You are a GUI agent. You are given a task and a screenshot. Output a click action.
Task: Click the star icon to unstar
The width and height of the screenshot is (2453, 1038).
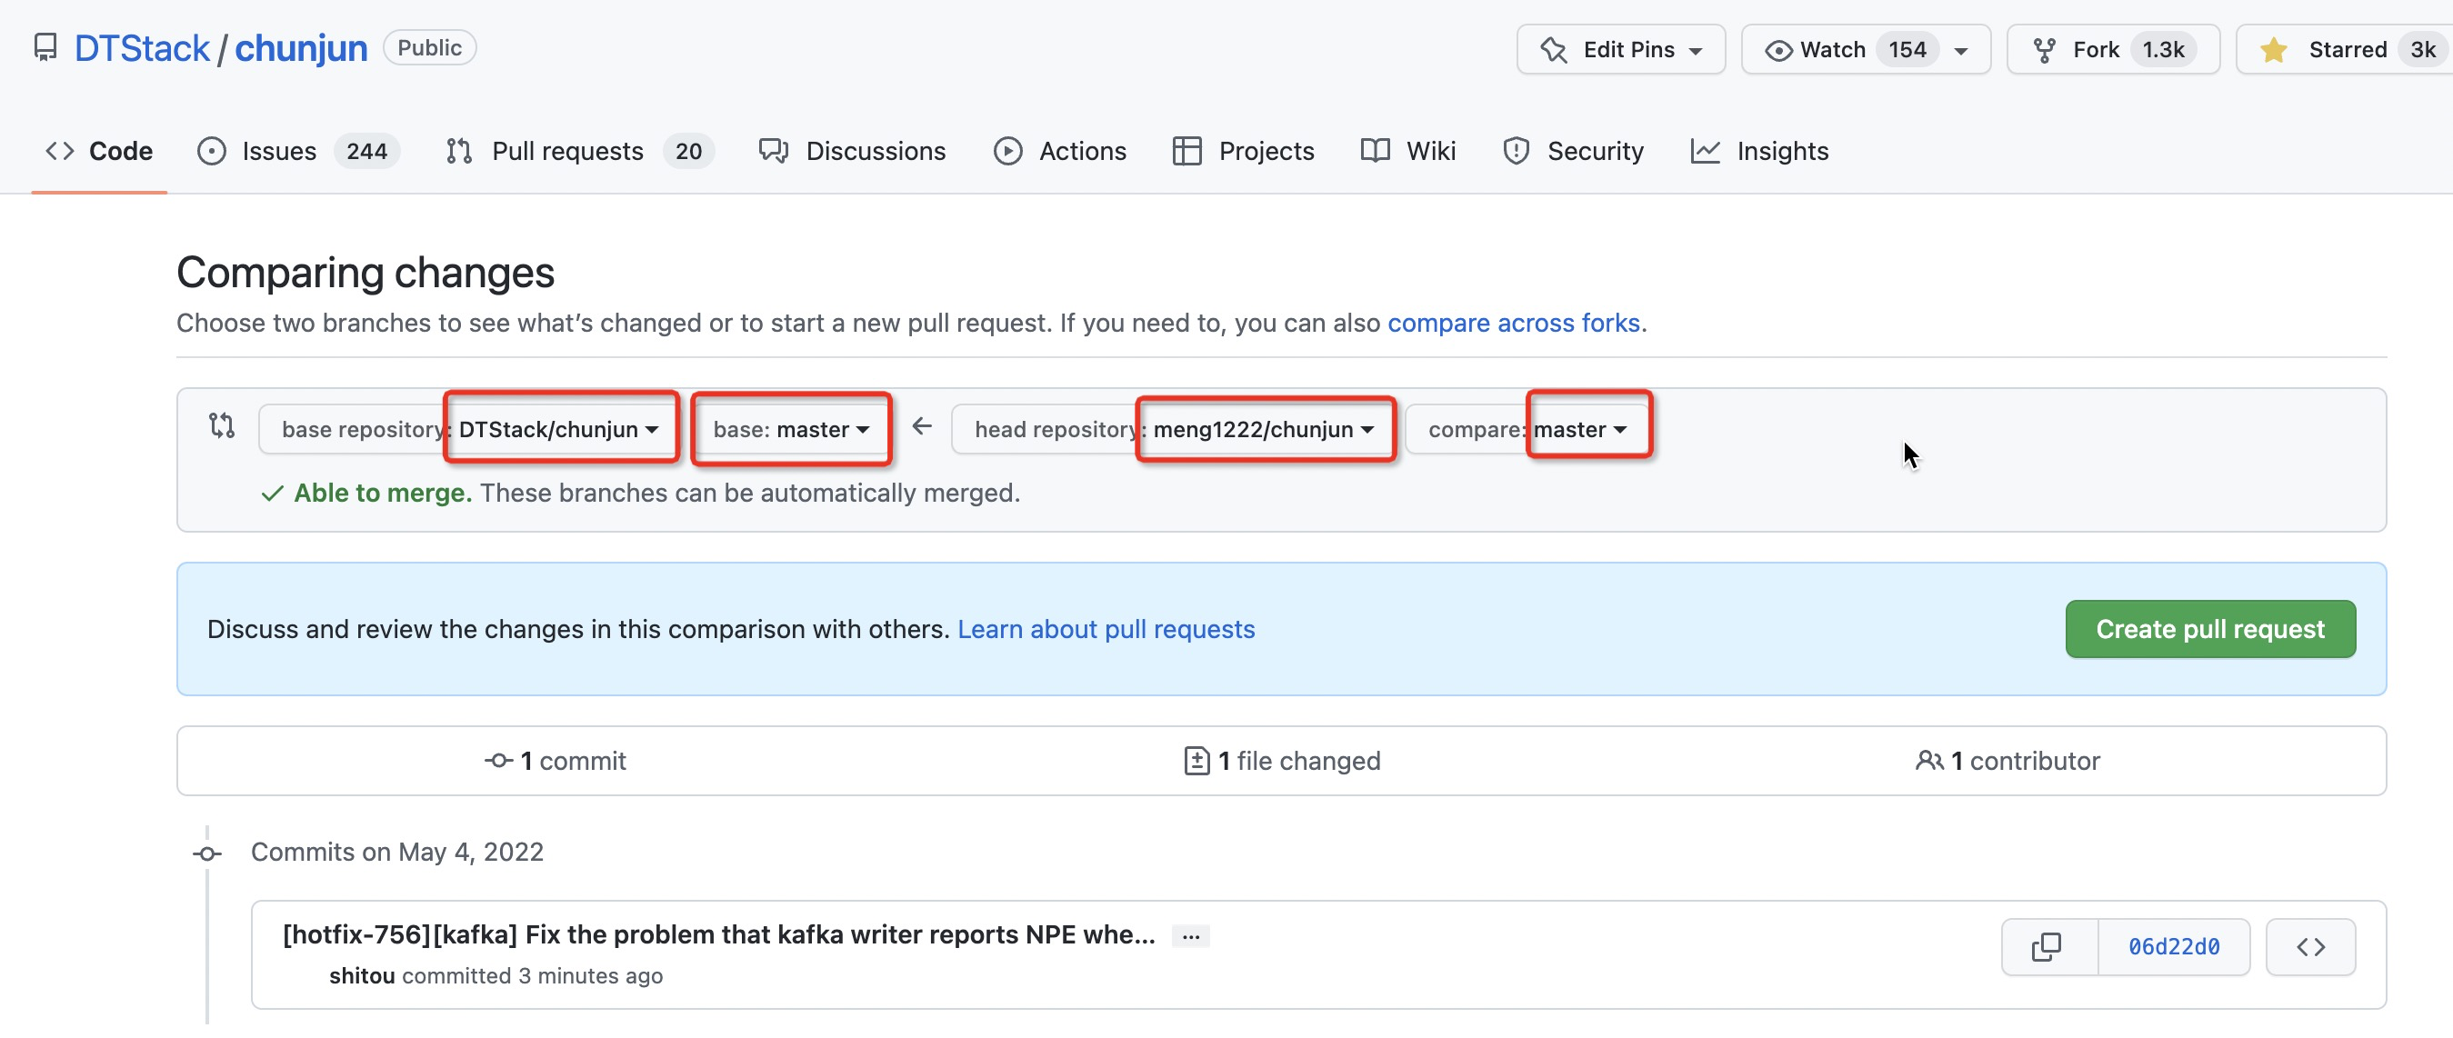[x=2274, y=49]
